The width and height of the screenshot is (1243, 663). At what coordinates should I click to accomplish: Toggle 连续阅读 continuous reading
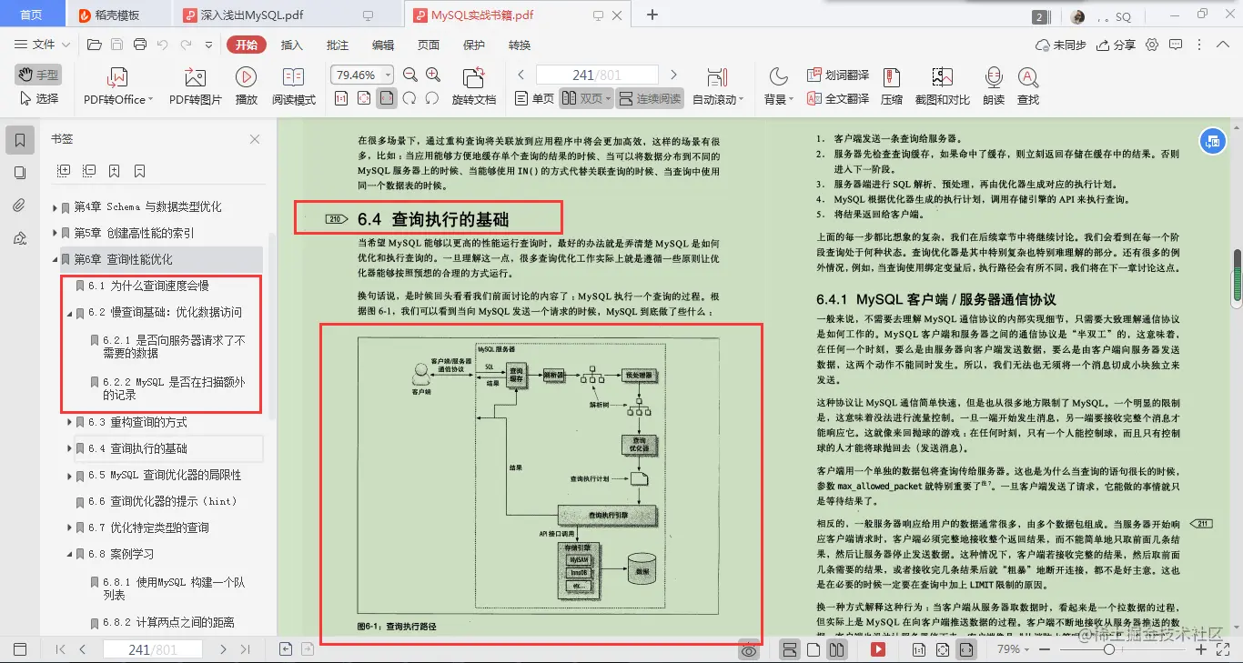(650, 98)
